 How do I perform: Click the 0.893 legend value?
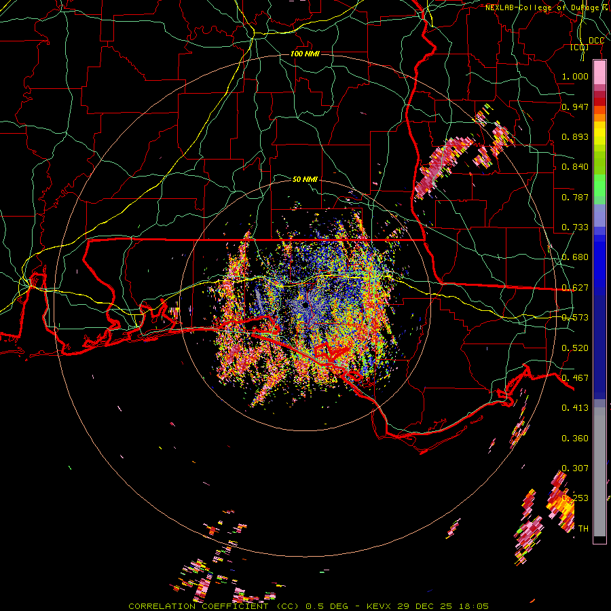coord(575,136)
